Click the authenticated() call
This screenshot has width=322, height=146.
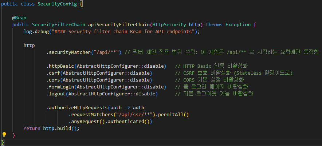pos(129,121)
